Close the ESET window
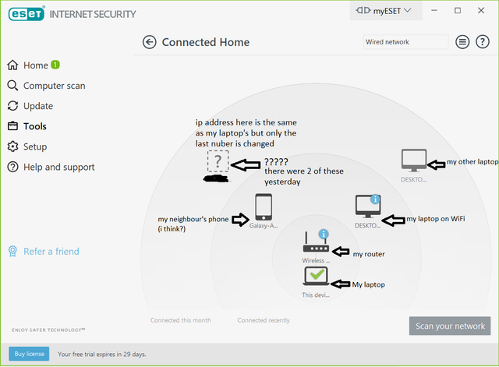This screenshot has height=367, width=499. (481, 10)
